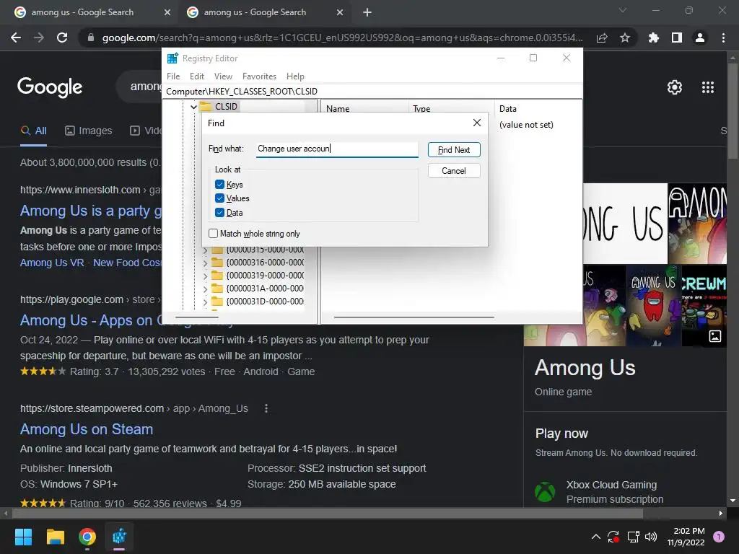Open Registry Editor Favorites menu
This screenshot has width=739, height=554.
pos(259,76)
